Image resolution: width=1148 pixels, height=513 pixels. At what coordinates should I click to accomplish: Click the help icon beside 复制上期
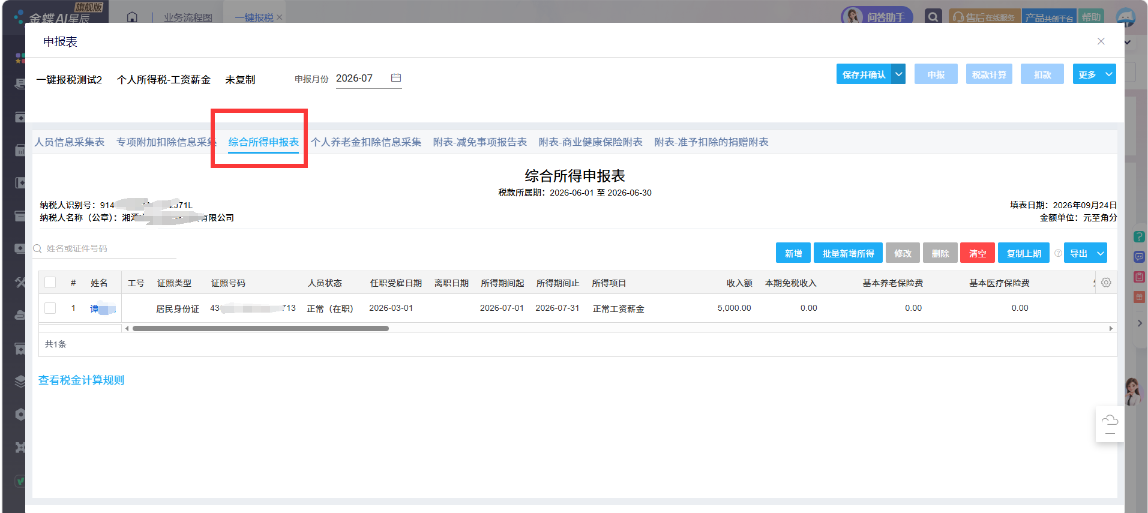[1058, 253]
